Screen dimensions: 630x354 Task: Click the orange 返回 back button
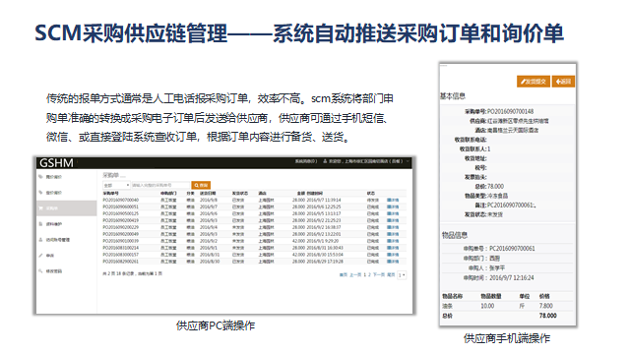[563, 82]
